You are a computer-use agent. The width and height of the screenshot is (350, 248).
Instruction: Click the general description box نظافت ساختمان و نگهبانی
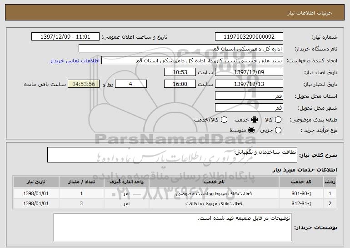(172, 155)
